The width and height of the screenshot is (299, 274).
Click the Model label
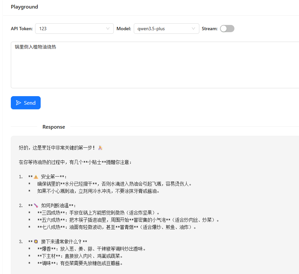point(124,29)
